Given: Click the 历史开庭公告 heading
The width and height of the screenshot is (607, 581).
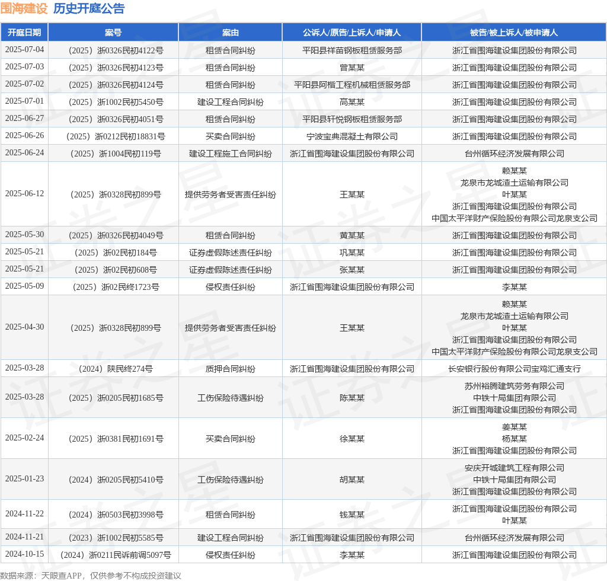Looking at the screenshot, I should (x=89, y=8).
